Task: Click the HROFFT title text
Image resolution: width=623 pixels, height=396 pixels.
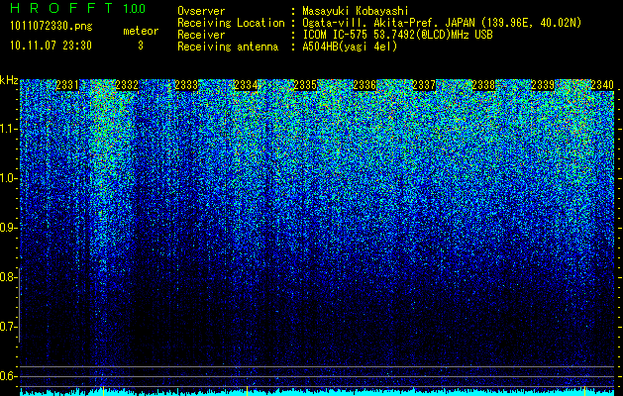Action: pyautogui.click(x=61, y=8)
